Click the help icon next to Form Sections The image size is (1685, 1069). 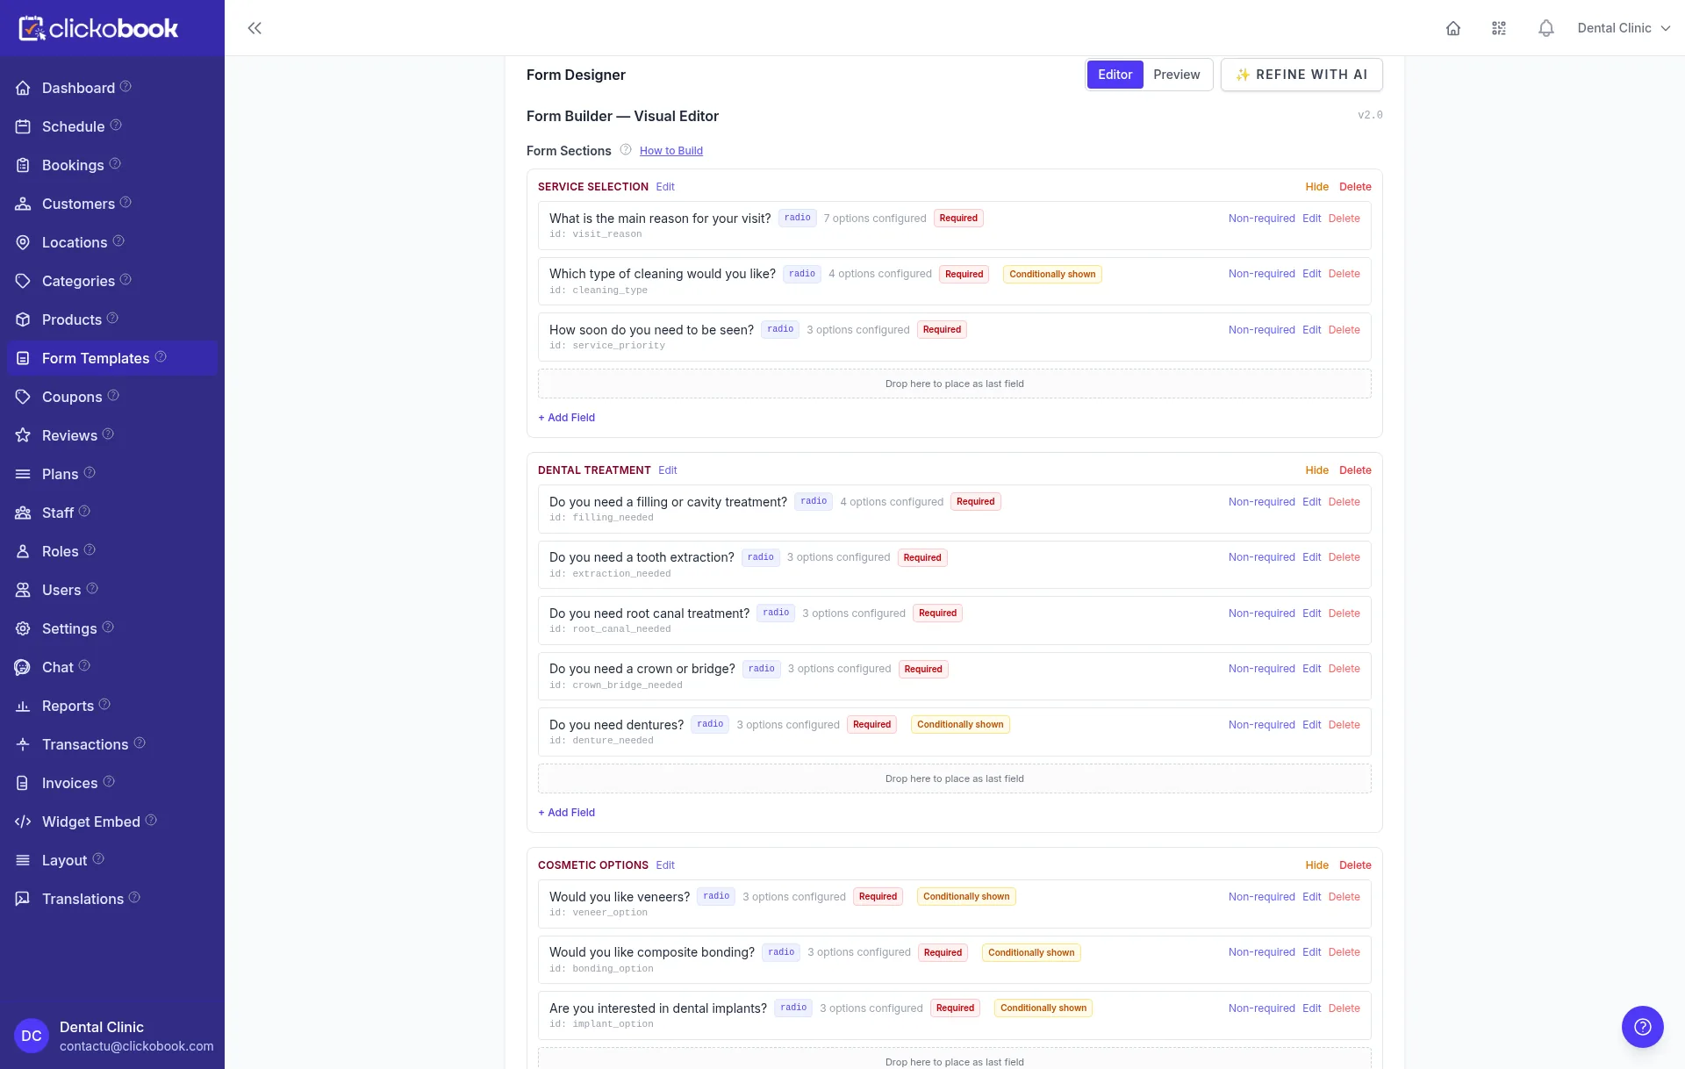point(626,150)
